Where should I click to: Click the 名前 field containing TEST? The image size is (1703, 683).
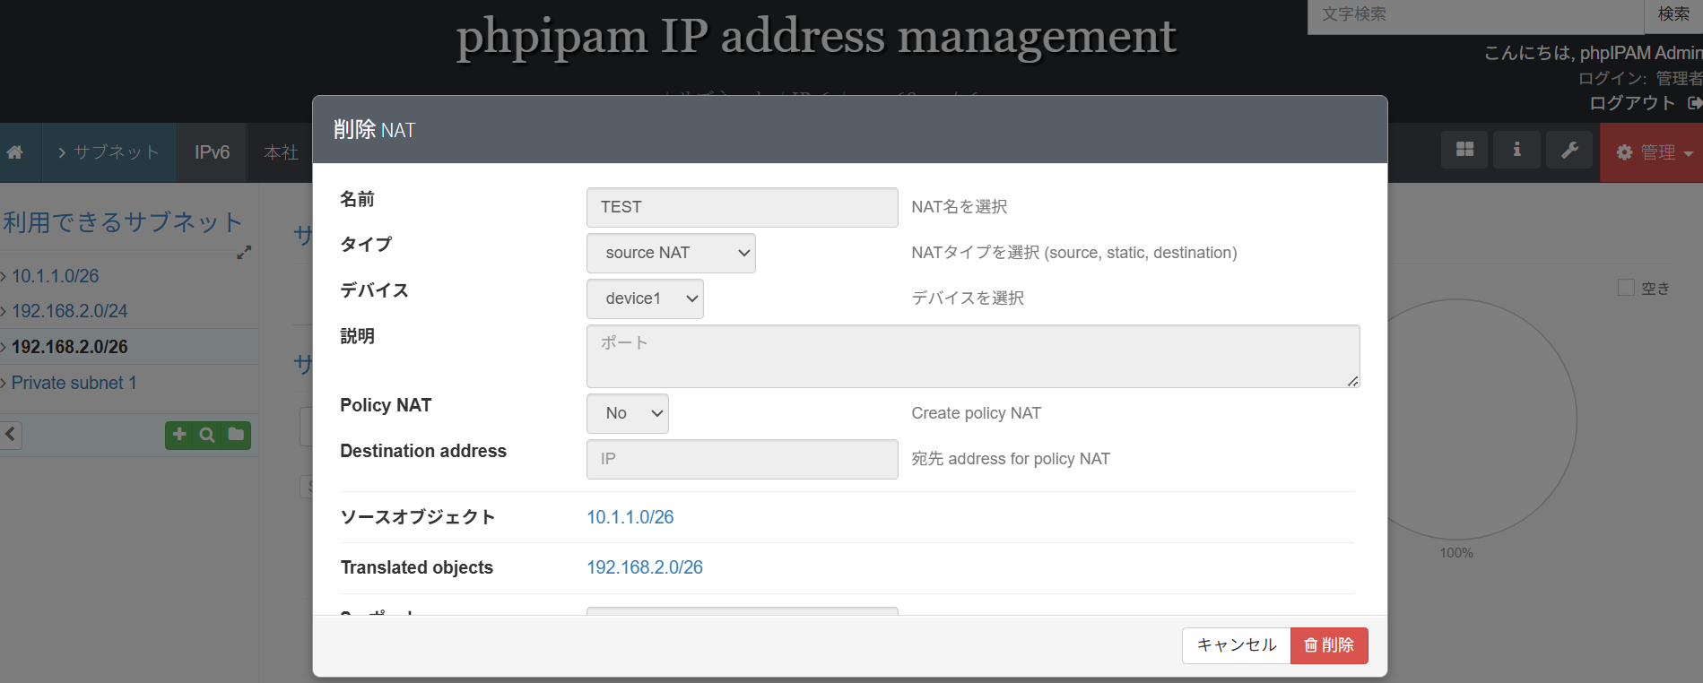pos(742,207)
